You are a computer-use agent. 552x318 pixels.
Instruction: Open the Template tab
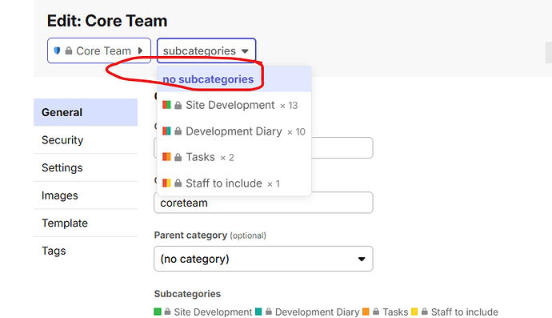pos(86,223)
